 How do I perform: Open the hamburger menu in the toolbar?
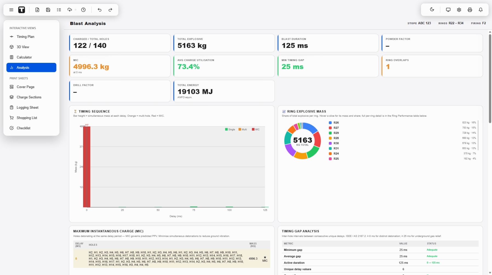[x=11, y=10]
